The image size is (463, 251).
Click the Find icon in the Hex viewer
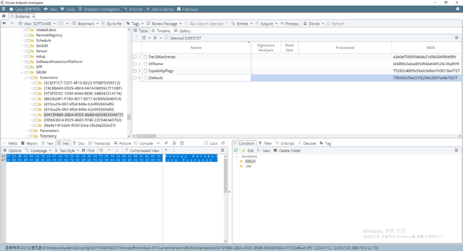point(83,151)
